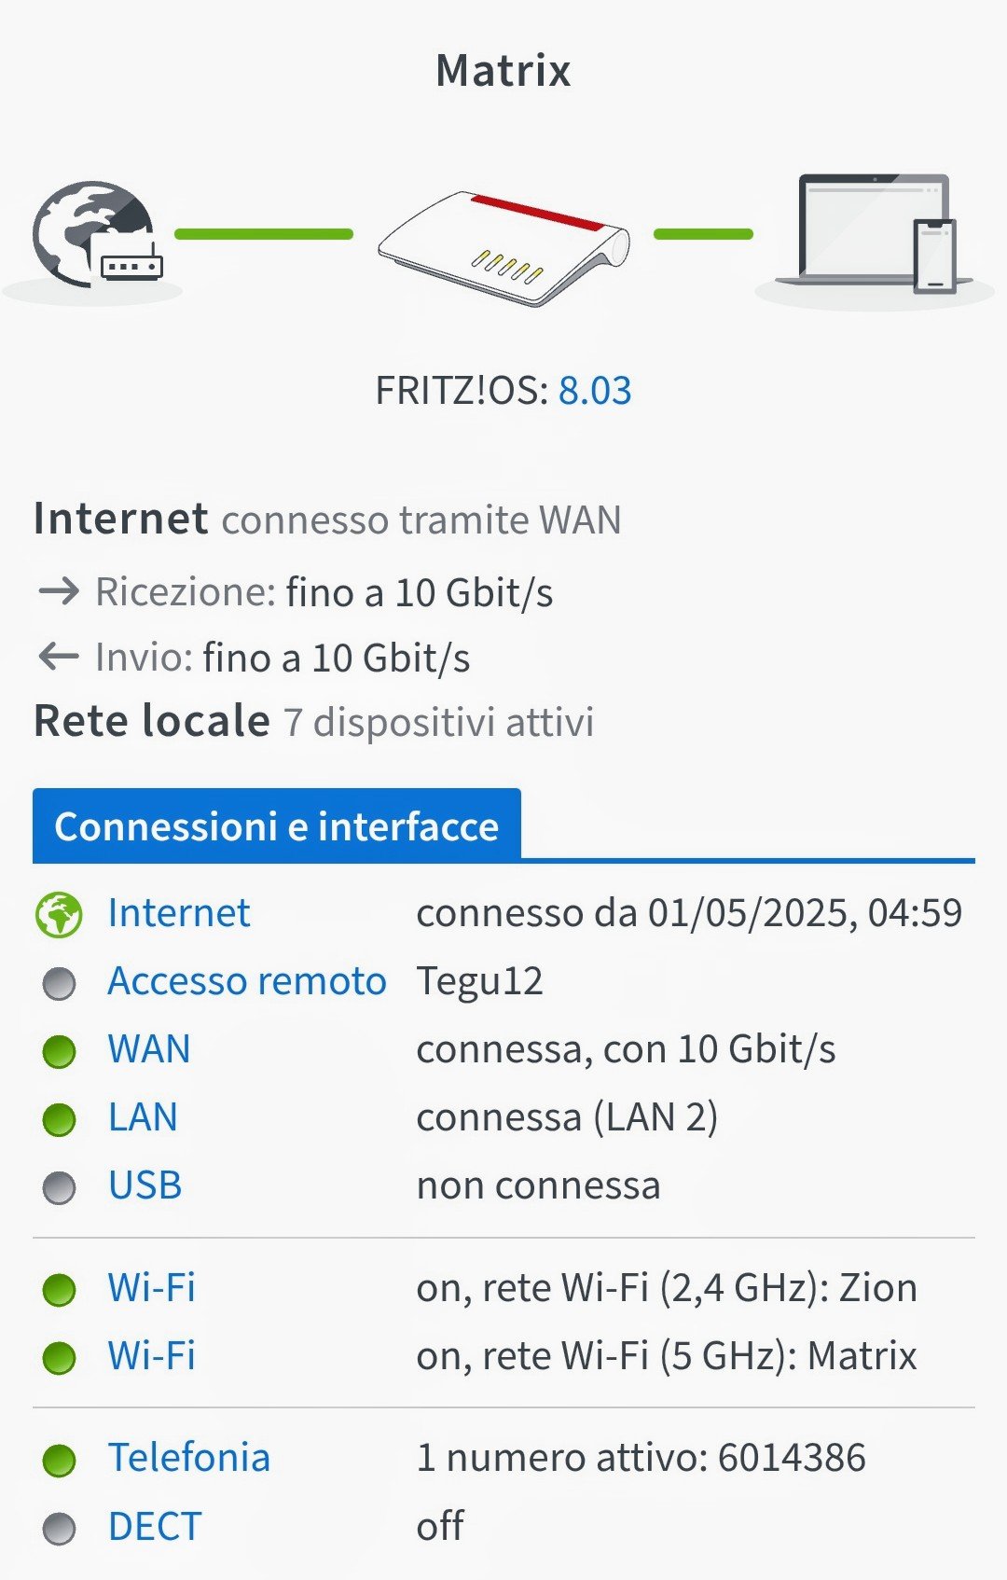Click the gray DECT status indicator

(59, 1528)
